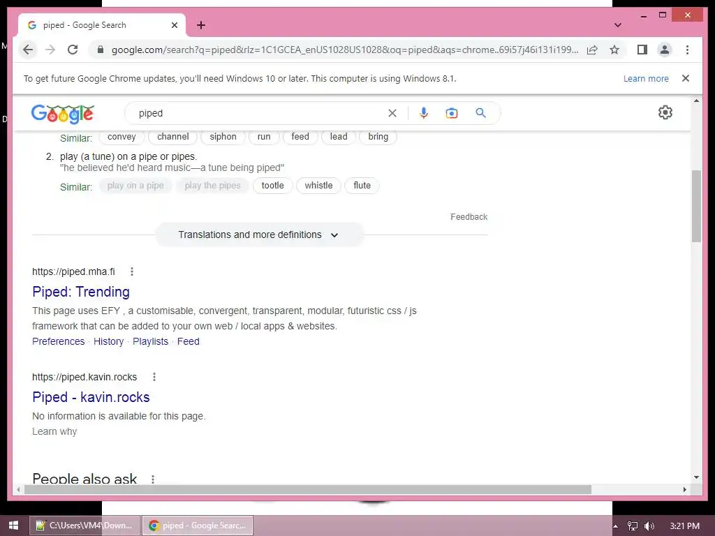
Task: Open the volume control in system tray
Action: [649, 526]
